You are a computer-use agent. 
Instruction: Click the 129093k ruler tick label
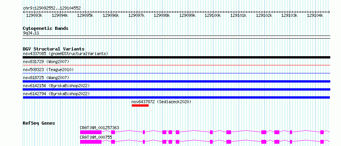pos(34,15)
